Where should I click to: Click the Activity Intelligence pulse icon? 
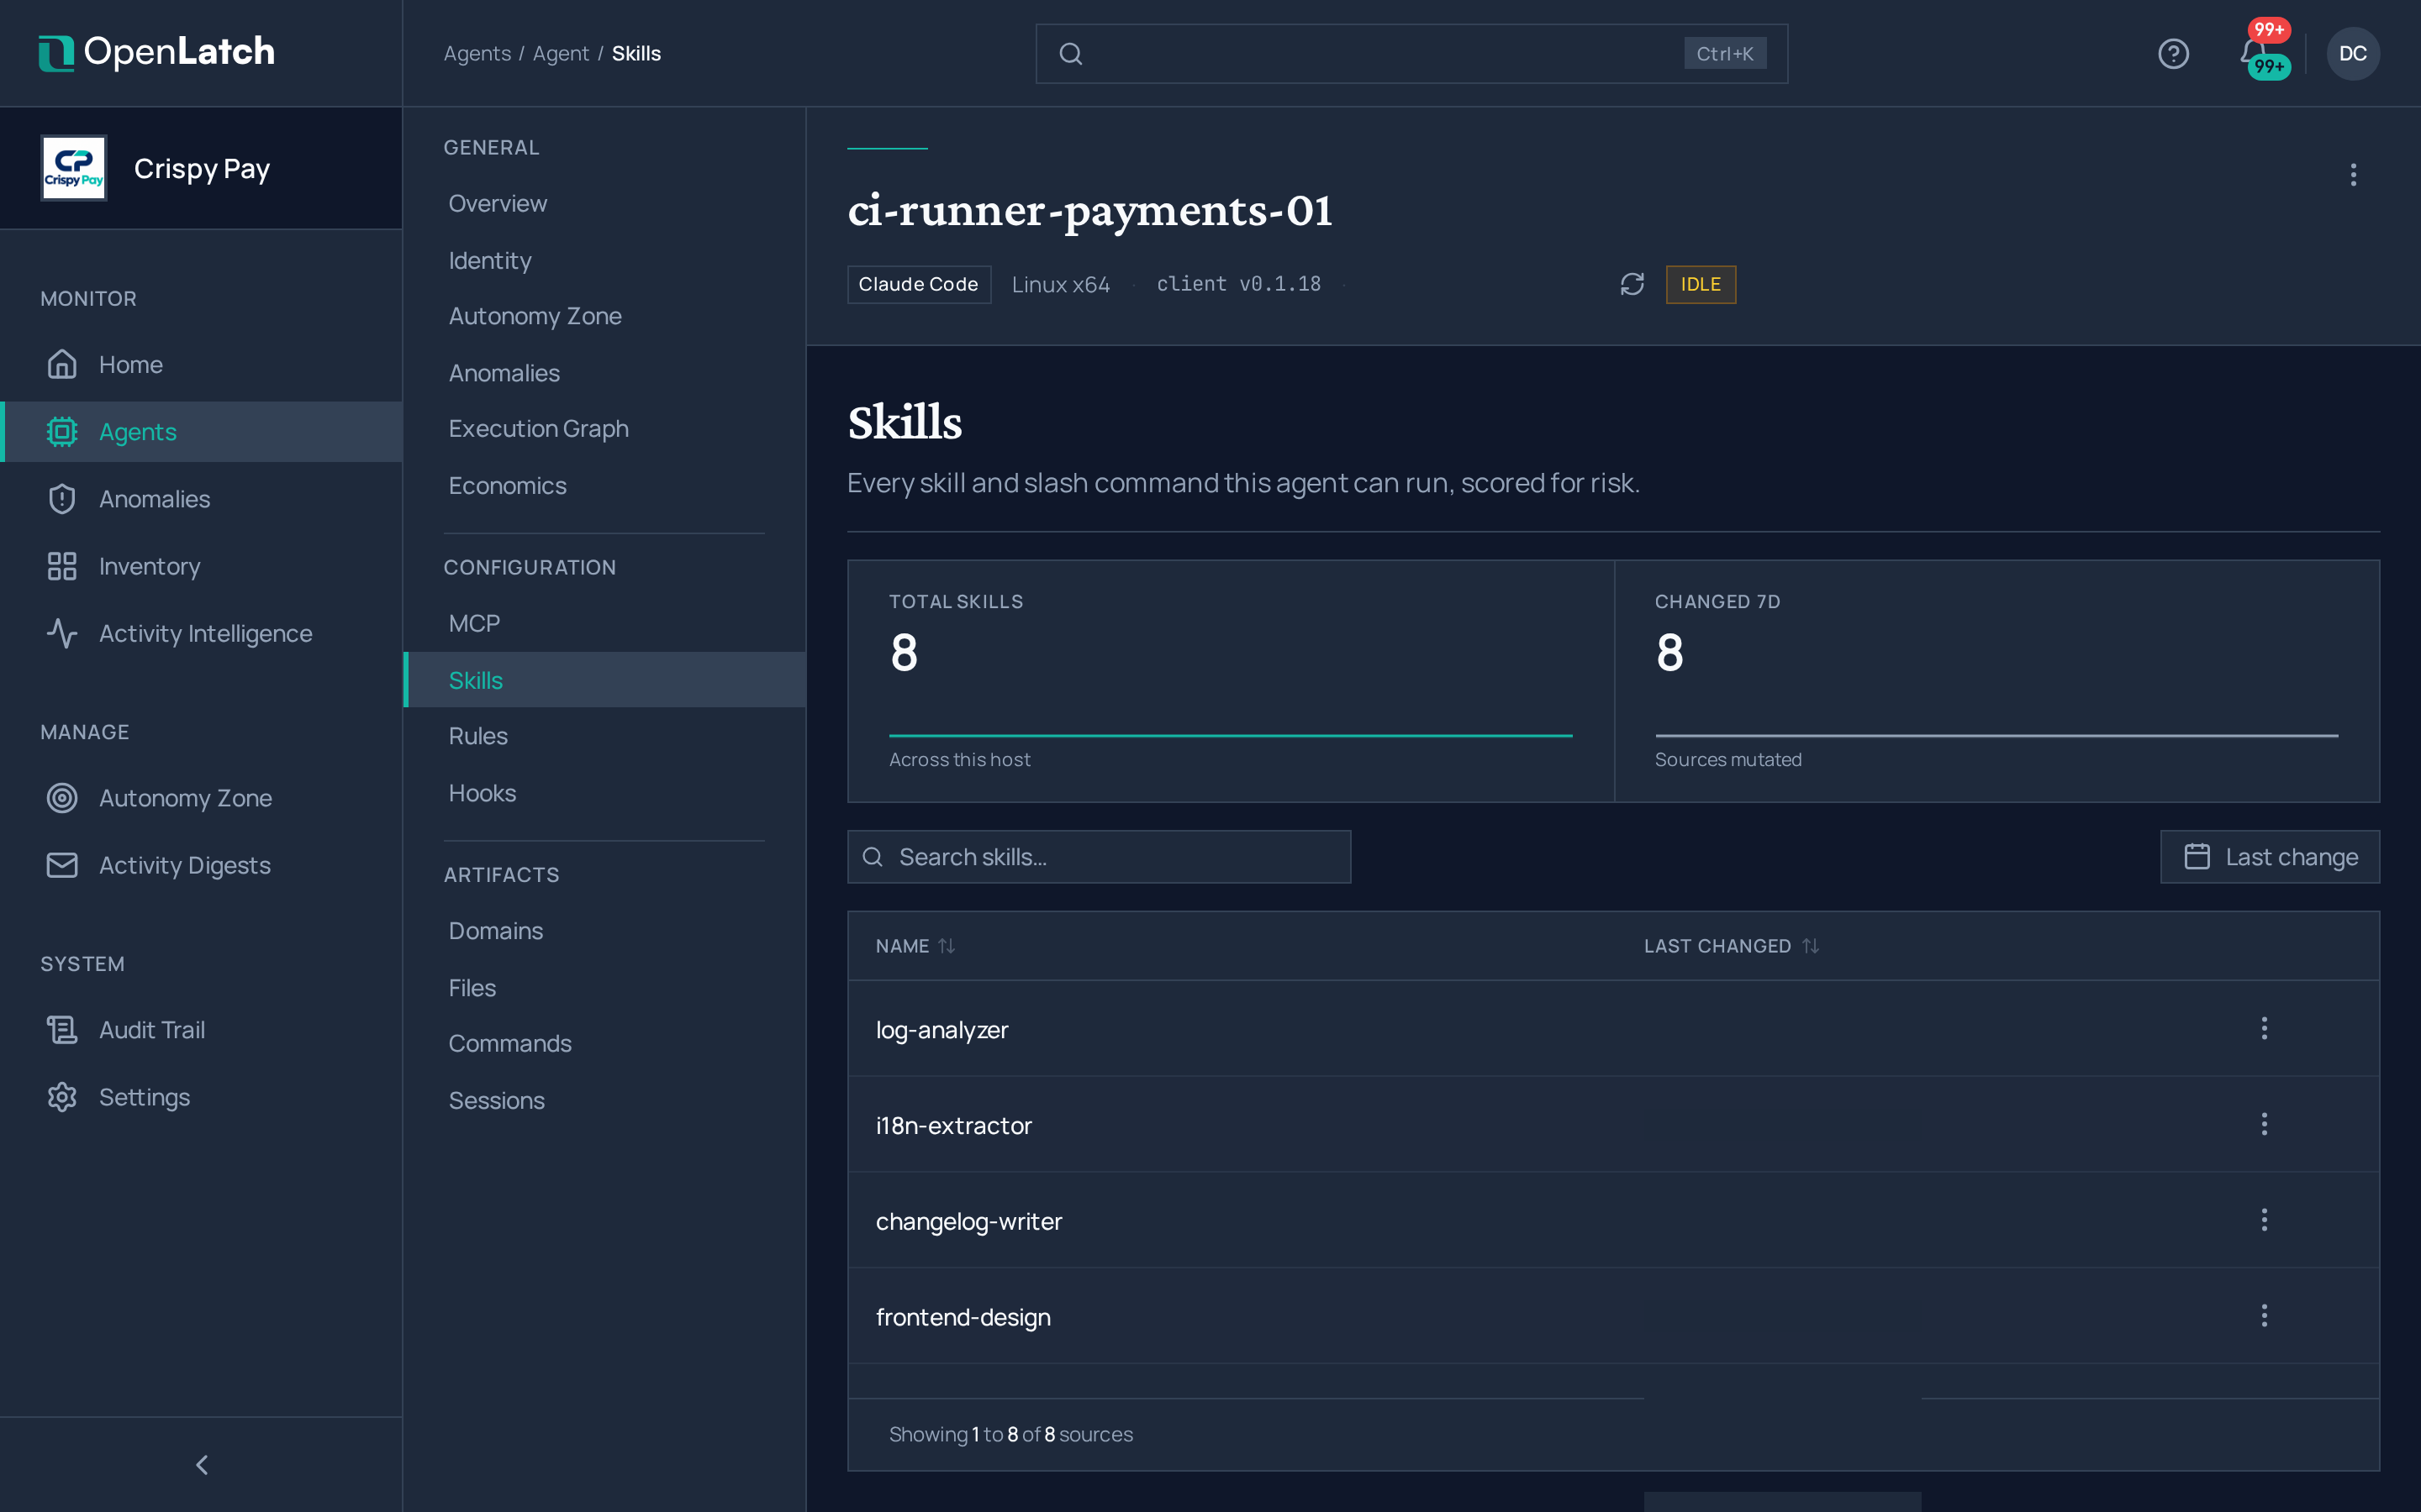pyautogui.click(x=62, y=633)
